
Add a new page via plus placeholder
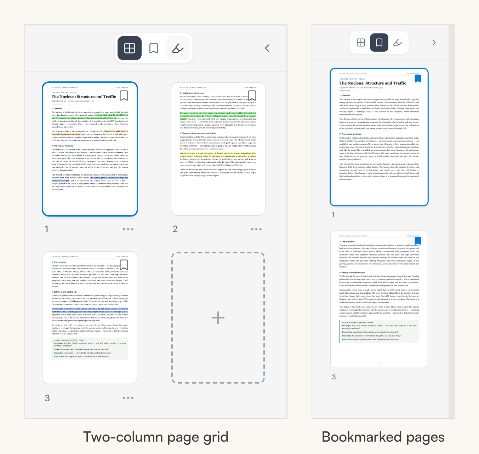[x=218, y=318]
